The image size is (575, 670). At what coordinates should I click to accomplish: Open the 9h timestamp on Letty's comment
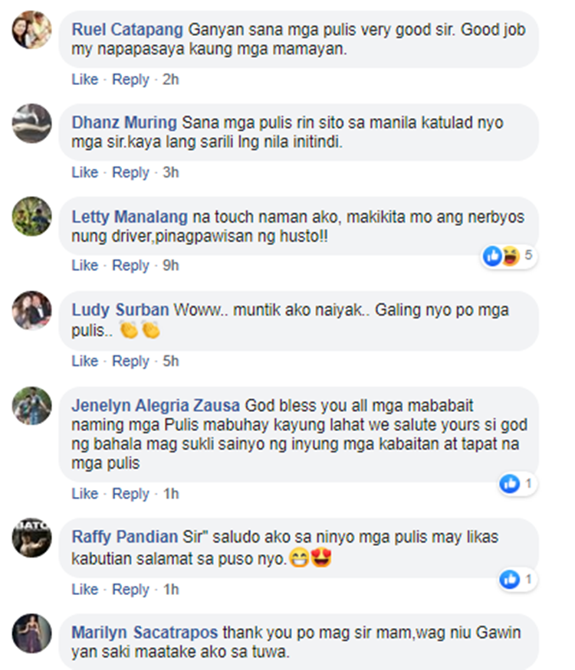tap(171, 266)
